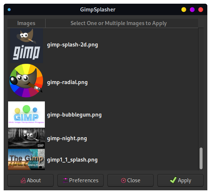
Task: Pick the gimp-night.png thumbnail
Action: (26, 138)
